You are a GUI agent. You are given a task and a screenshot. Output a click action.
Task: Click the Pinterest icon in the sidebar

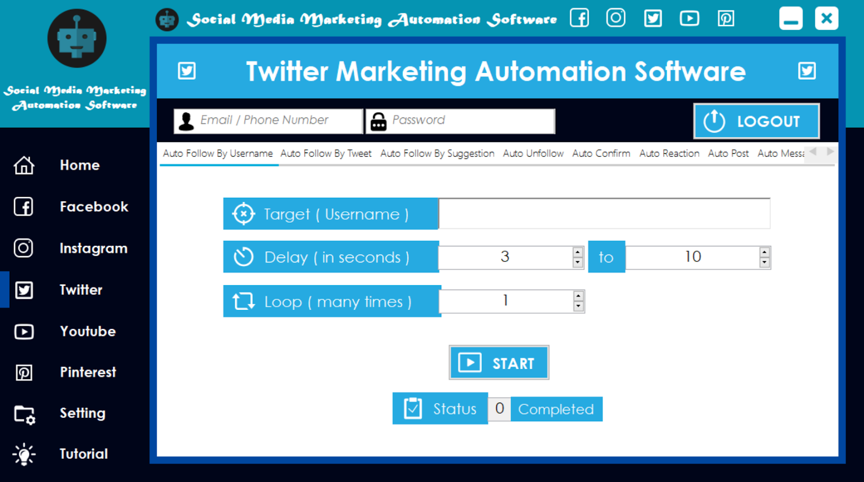tap(24, 373)
